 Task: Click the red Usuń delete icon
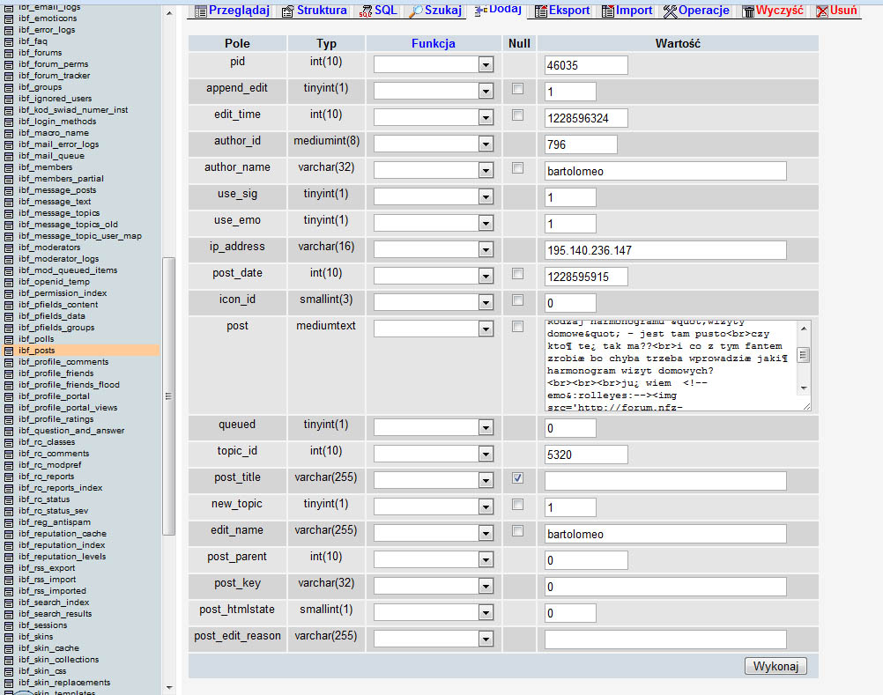point(821,11)
